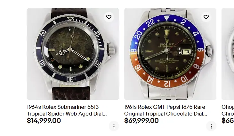
Task: Open more options for the Submariner 5513 listing
Action: (x=114, y=126)
